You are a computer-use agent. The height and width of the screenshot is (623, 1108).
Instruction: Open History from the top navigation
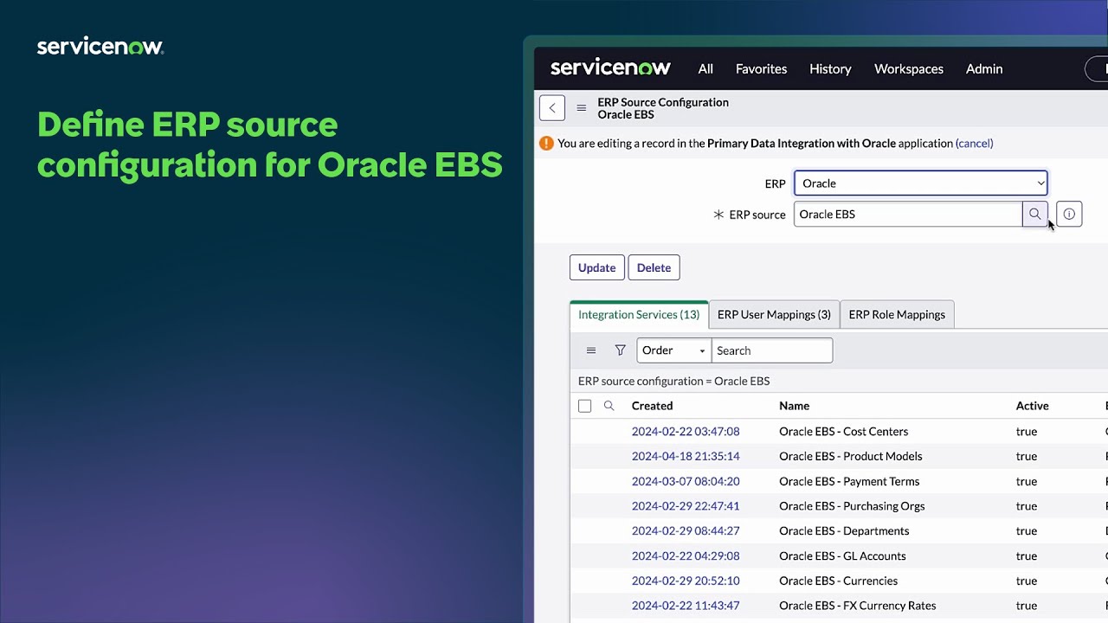tap(829, 68)
